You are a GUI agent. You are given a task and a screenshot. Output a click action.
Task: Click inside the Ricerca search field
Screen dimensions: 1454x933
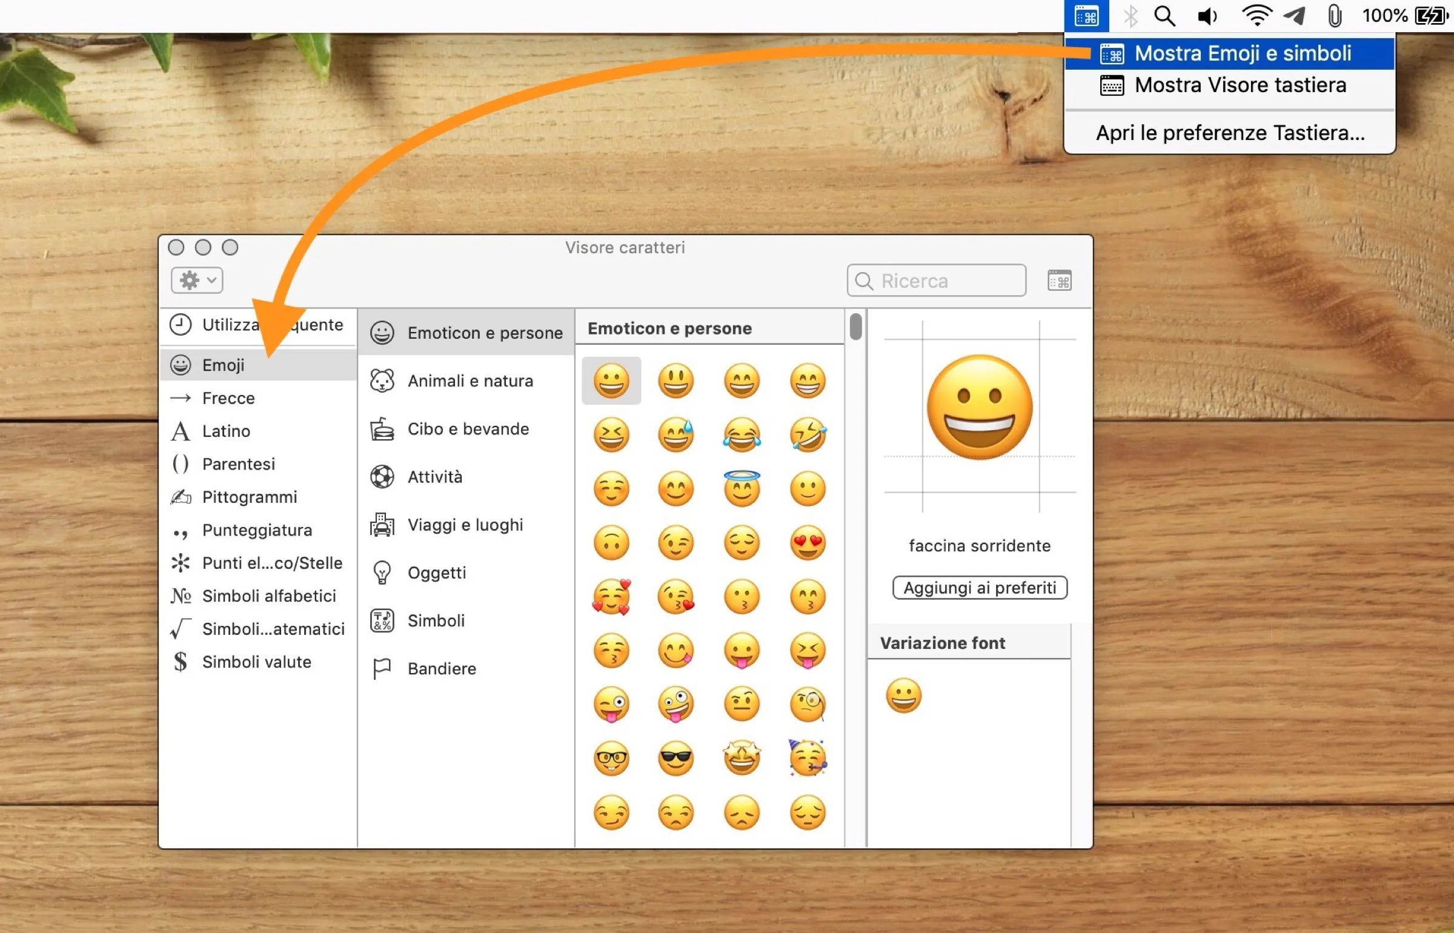(935, 280)
